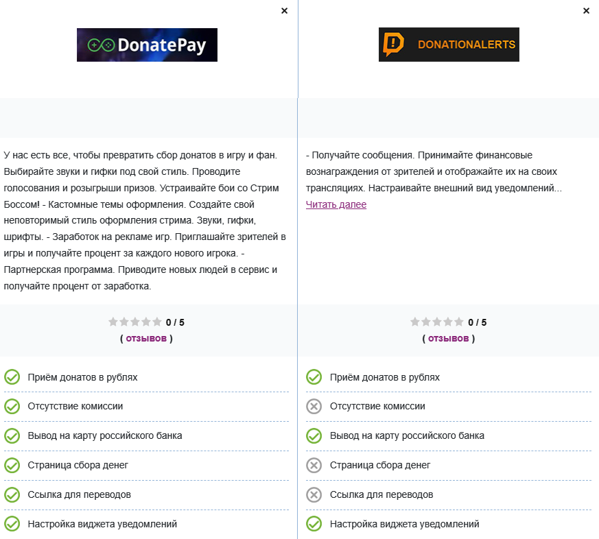599x539 pixels.
Task: Close the DonatePay comparison column
Action: 285,10
